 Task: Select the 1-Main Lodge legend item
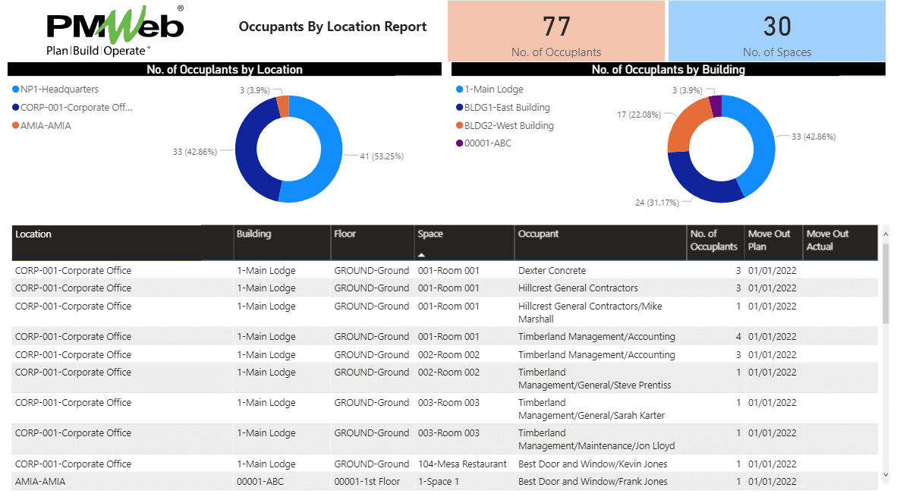point(493,90)
